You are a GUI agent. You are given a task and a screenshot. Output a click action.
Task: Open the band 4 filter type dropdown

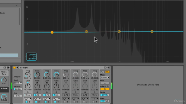pyautogui.click(x=56, y=99)
